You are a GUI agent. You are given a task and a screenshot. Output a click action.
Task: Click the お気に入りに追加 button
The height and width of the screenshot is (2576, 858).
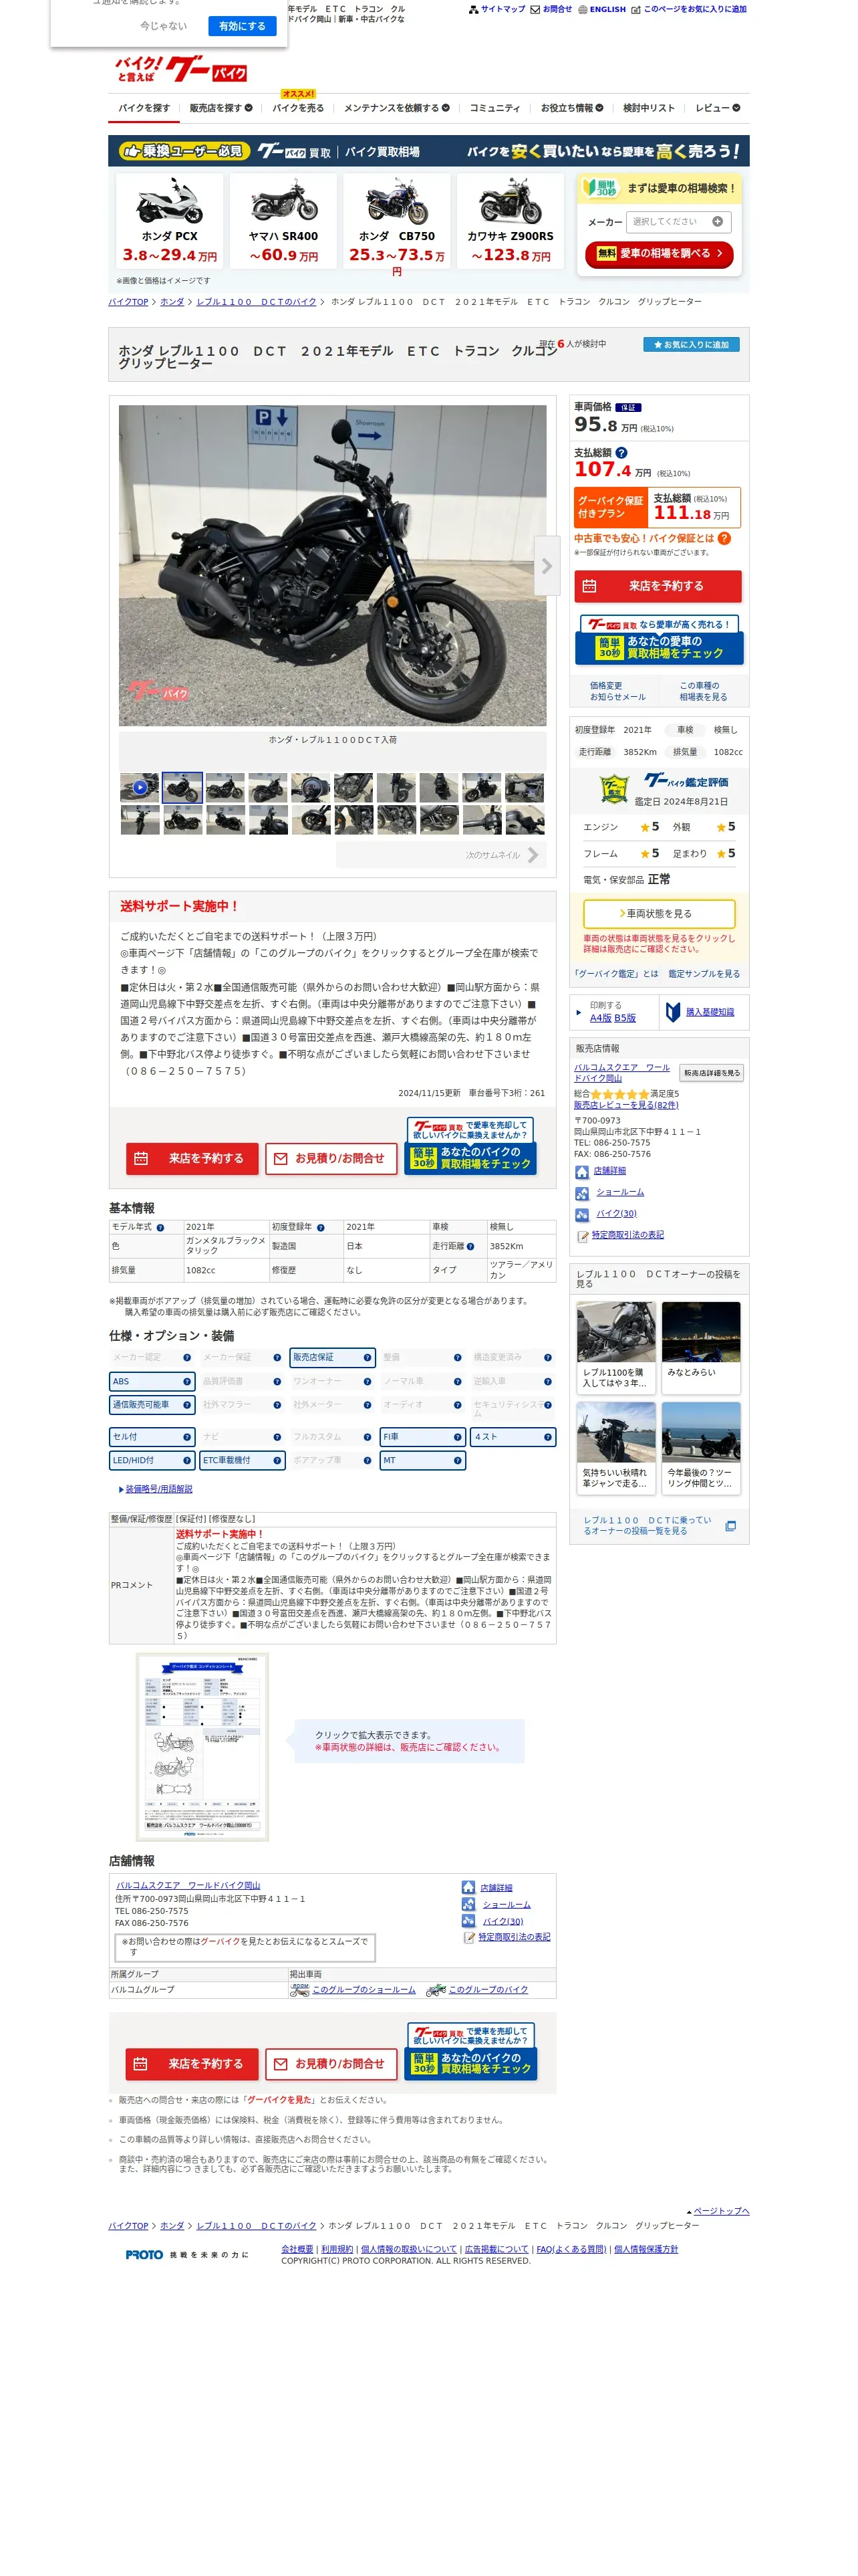pyautogui.click(x=691, y=344)
